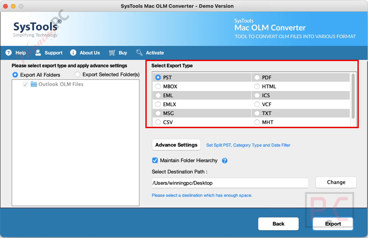Image resolution: width=368 pixels, height=238 pixels.
Task: Choose ICS export type
Action: 257,95
